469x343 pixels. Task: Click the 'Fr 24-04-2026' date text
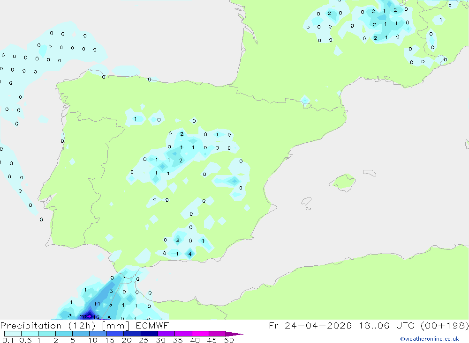click(x=310, y=326)
